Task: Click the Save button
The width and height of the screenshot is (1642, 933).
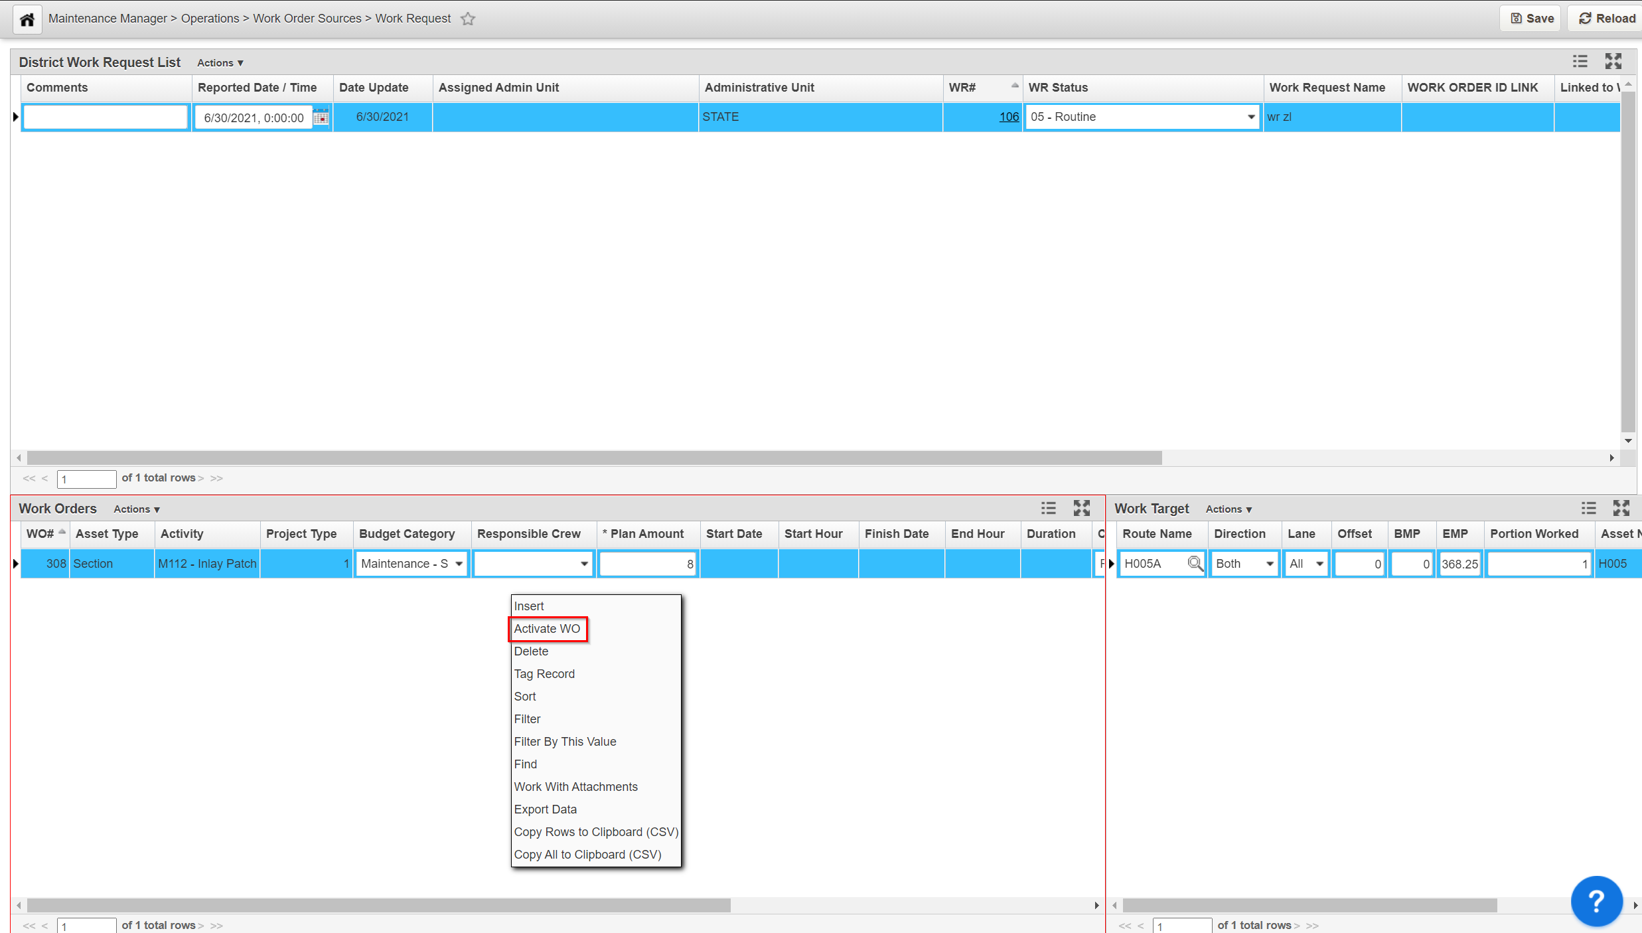Action: (x=1532, y=19)
